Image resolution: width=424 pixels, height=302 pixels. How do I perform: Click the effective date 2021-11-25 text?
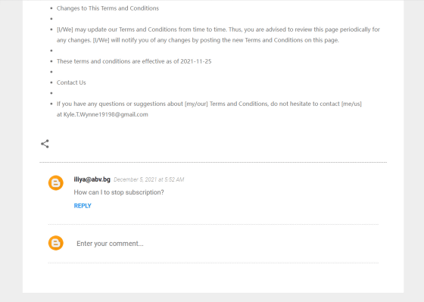tap(196, 61)
